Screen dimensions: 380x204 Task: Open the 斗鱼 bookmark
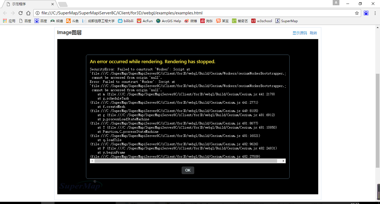click(x=72, y=21)
